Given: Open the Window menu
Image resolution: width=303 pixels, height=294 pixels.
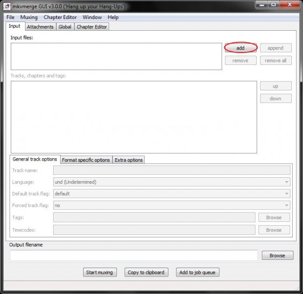Looking at the screenshot, I should [92, 18].
